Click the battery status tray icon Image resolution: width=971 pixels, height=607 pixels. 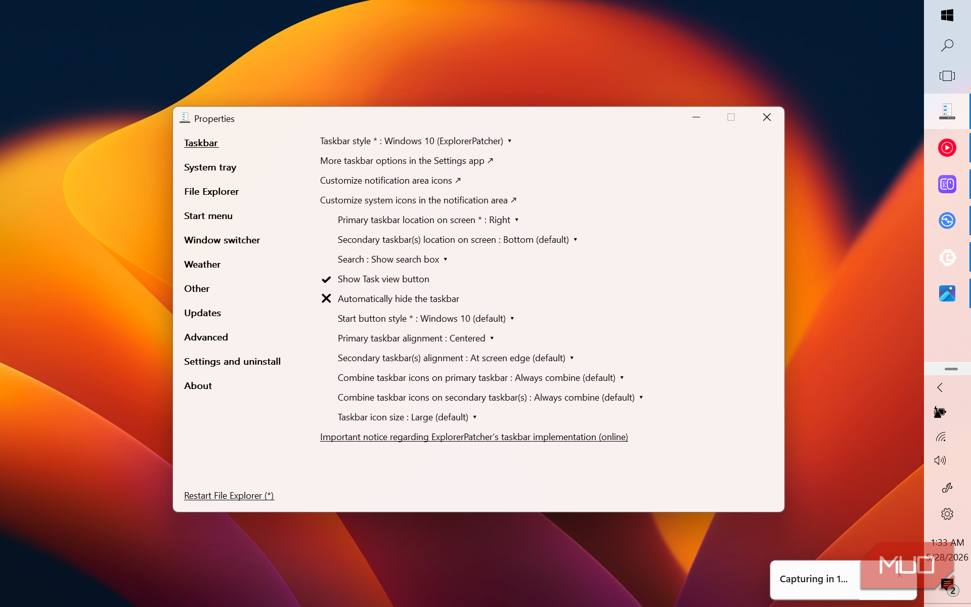pos(940,412)
